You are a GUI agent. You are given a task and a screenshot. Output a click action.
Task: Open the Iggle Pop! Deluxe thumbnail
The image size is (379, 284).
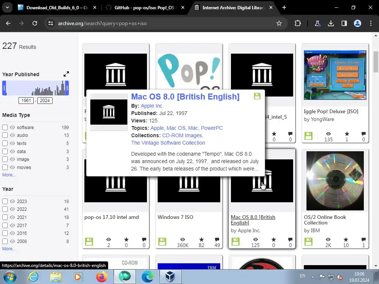335,75
